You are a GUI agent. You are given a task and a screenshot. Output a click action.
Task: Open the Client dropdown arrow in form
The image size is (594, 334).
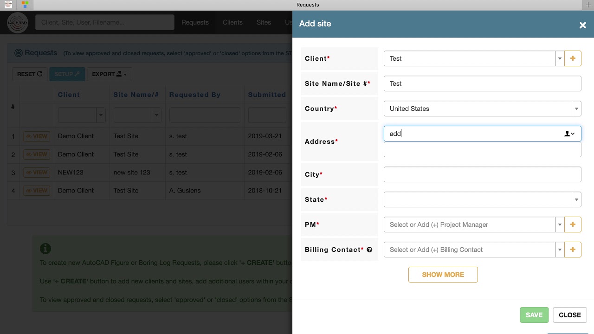pyautogui.click(x=560, y=58)
